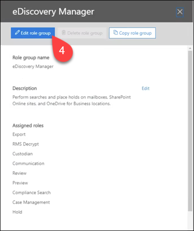Select the Custodian assigned role
The image size is (194, 231).
pyautogui.click(x=23, y=154)
